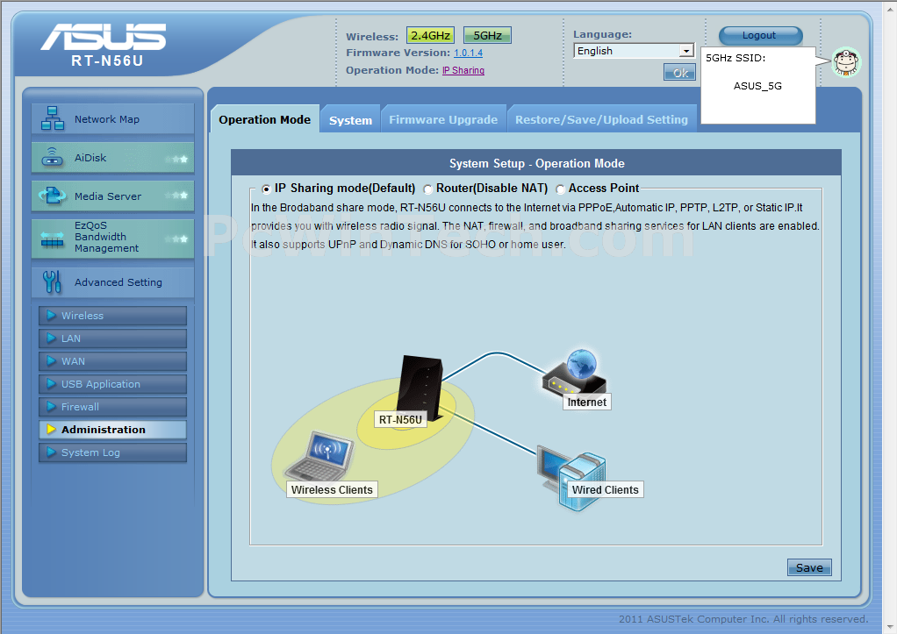Switch to the Operation Mode tab
This screenshot has height=634, width=897.
pyautogui.click(x=265, y=119)
